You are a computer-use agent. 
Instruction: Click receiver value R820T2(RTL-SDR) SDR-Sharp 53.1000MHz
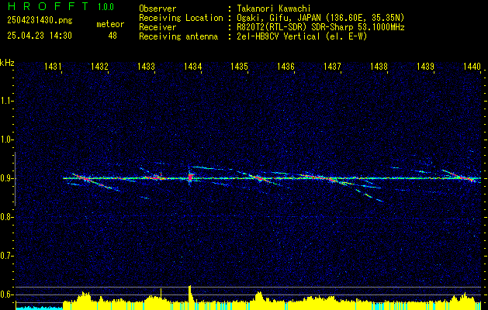tap(320, 27)
